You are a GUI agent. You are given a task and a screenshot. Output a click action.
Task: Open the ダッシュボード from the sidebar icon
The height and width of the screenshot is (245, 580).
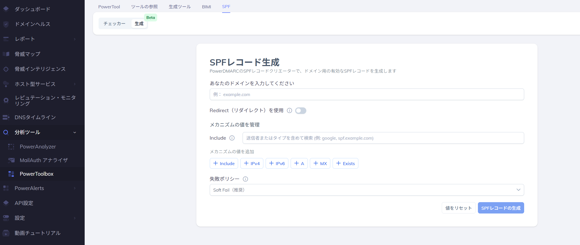point(6,9)
